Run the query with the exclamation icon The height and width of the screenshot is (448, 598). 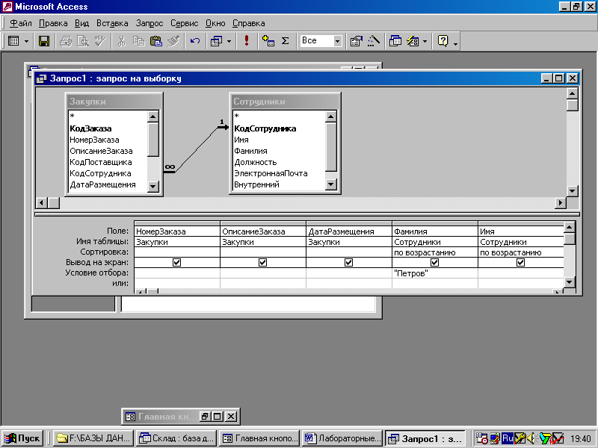pos(247,41)
